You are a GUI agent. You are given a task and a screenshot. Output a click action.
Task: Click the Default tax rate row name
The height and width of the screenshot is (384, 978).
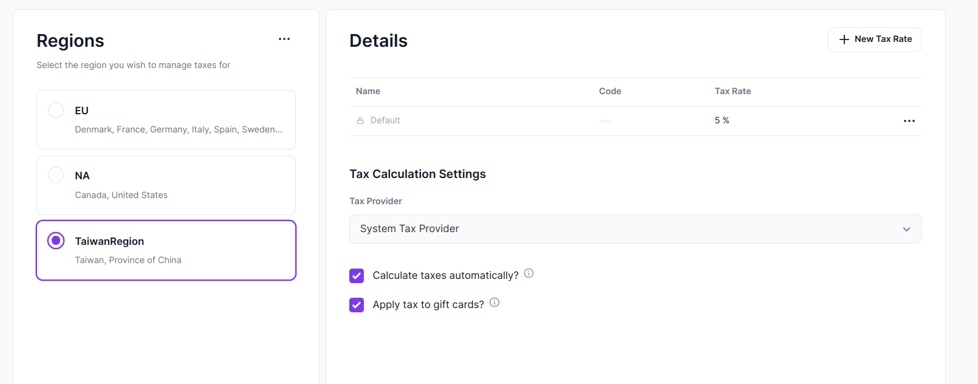click(x=385, y=120)
